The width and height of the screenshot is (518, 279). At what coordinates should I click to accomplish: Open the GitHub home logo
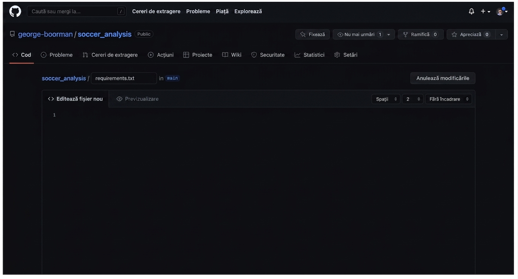(x=15, y=12)
